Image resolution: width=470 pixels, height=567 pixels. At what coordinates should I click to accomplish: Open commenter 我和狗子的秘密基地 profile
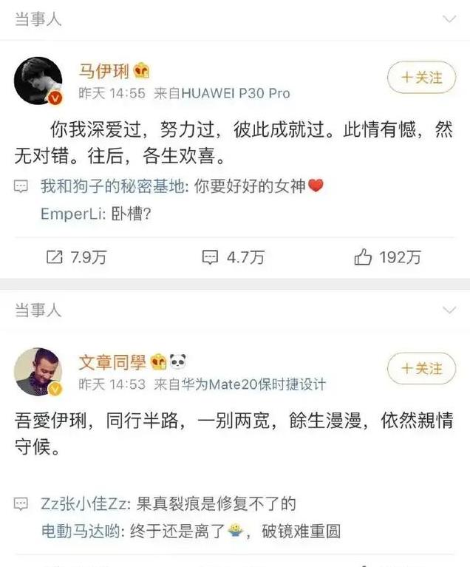[112, 186]
